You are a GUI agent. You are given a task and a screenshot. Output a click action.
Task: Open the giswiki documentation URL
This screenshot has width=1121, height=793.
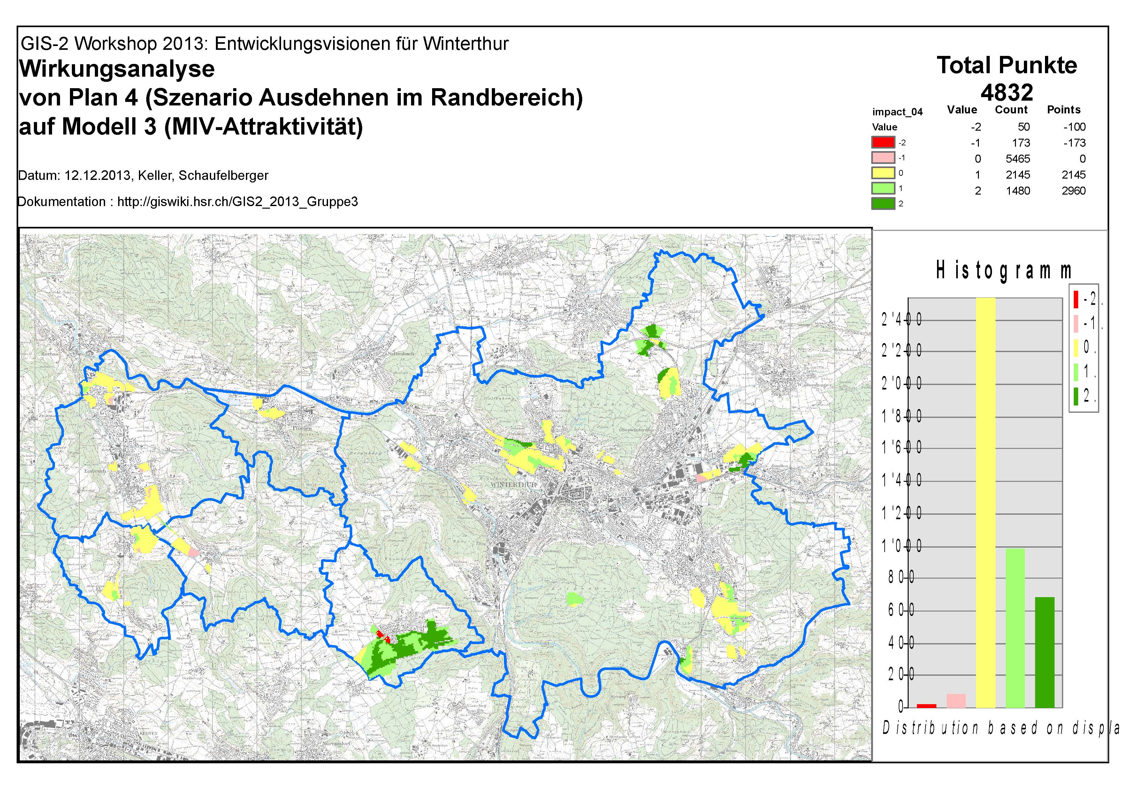coord(237,202)
